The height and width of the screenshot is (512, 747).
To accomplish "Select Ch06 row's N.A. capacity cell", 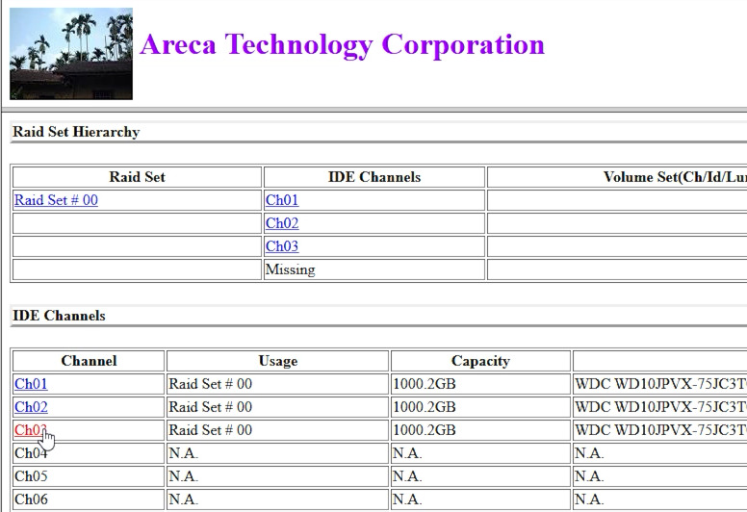I will (480, 499).
